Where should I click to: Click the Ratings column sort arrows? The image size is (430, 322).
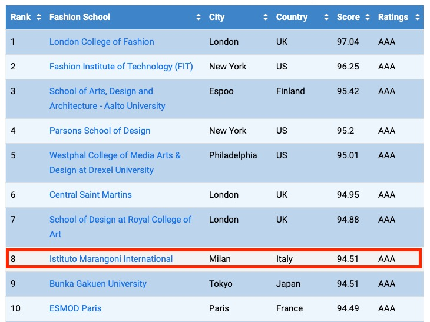[418, 17]
